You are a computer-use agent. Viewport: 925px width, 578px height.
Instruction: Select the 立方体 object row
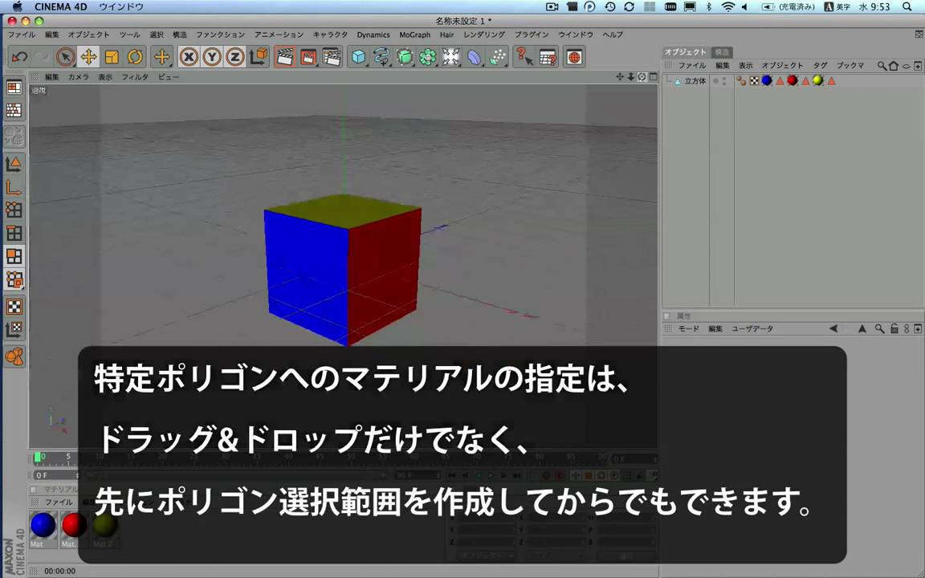tap(695, 81)
